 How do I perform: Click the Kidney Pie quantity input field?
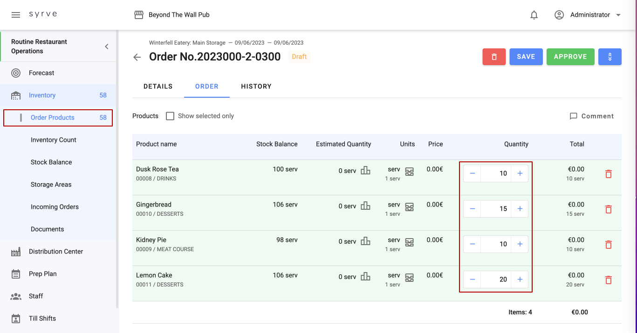click(x=496, y=244)
